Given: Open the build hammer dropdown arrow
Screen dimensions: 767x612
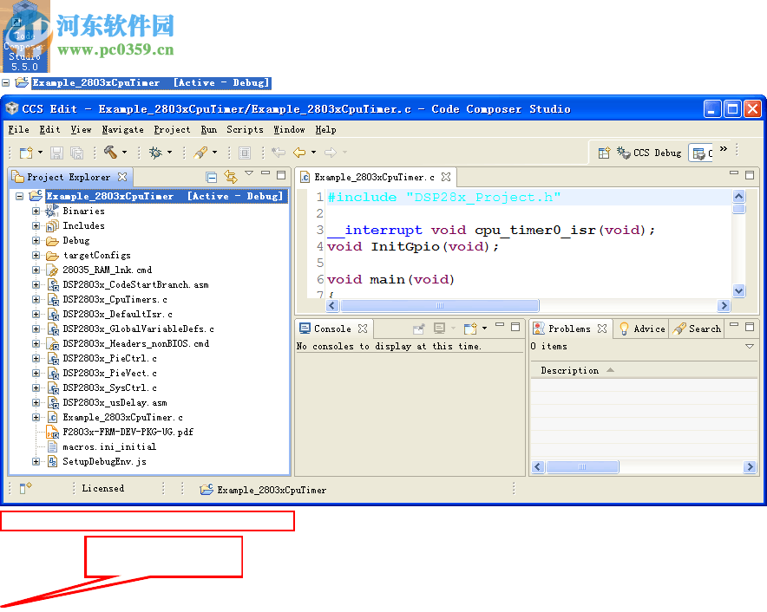Looking at the screenshot, I should click(125, 153).
